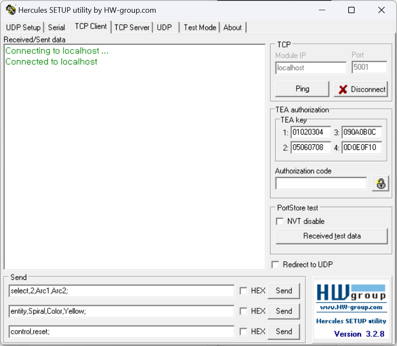Click TEA key field 3 with 090A0B0C
This screenshot has height=346, width=397.
tap(361, 132)
